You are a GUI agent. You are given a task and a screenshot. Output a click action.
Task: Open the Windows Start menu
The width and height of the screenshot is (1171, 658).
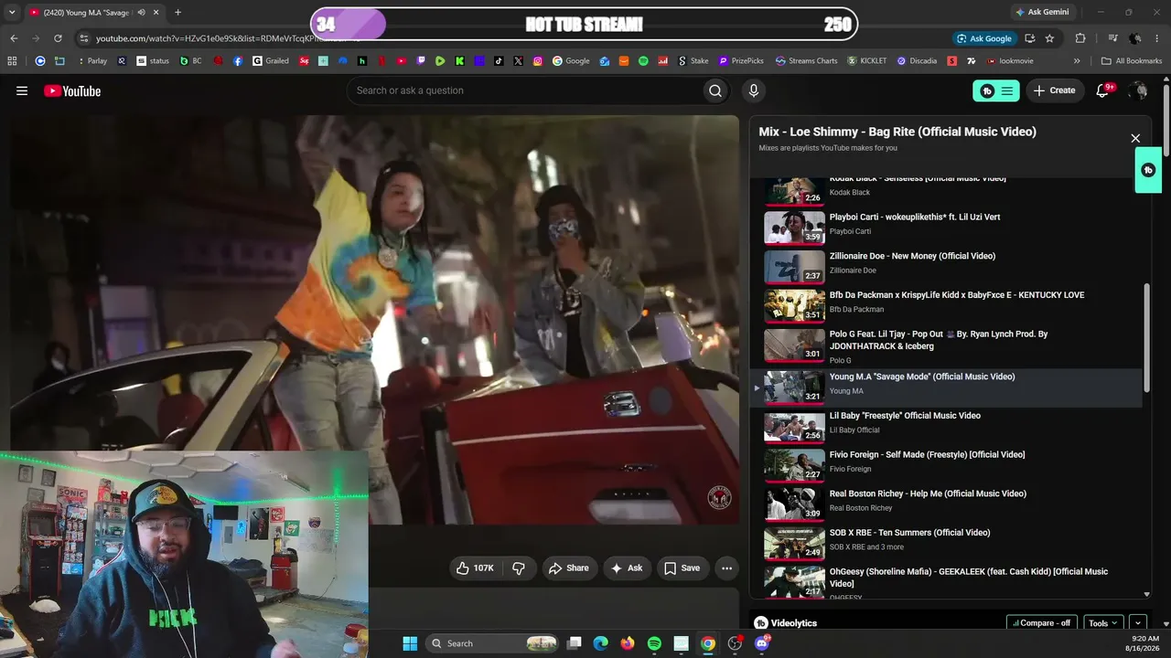click(410, 643)
